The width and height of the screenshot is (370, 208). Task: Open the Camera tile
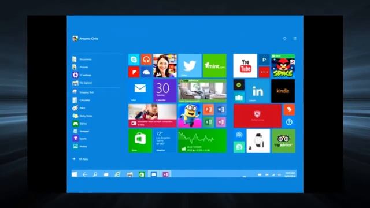[239, 97]
